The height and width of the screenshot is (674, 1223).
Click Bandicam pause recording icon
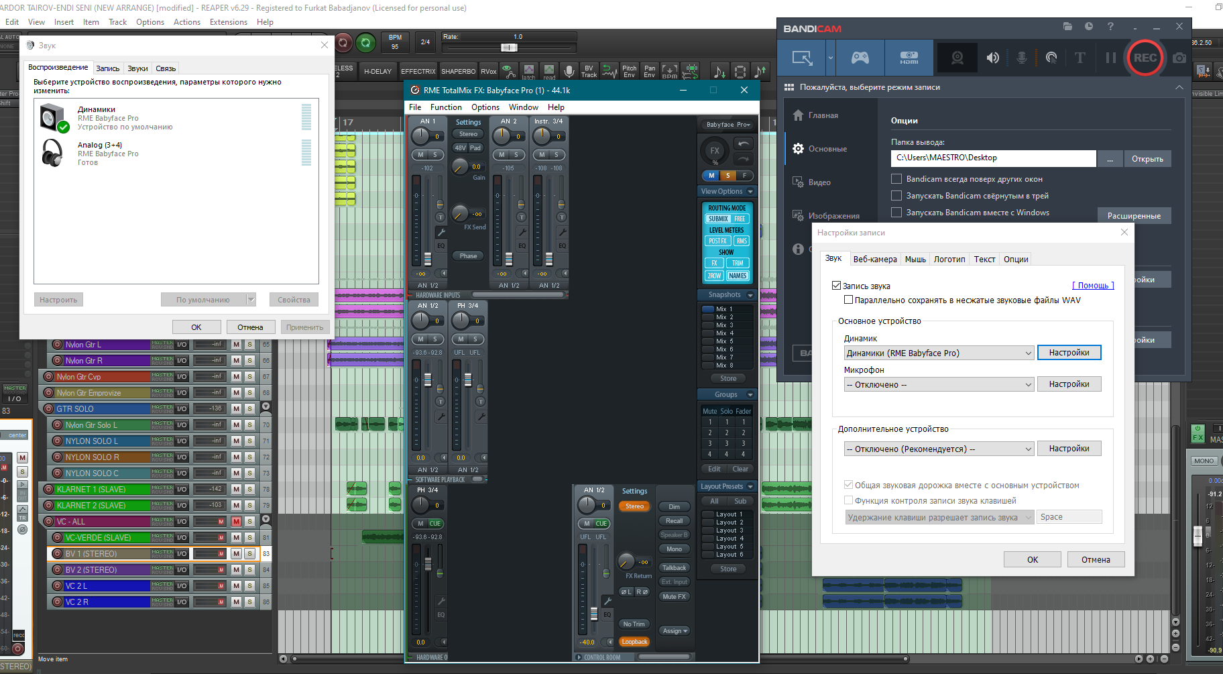click(1110, 58)
